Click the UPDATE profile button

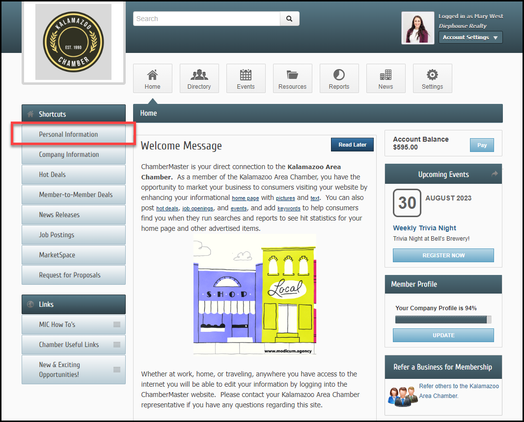click(443, 335)
